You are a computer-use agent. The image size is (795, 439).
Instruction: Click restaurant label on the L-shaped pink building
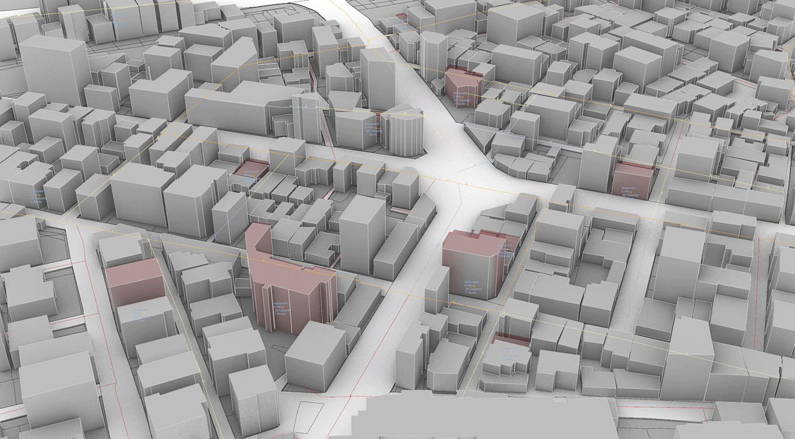pyautogui.click(x=282, y=309)
